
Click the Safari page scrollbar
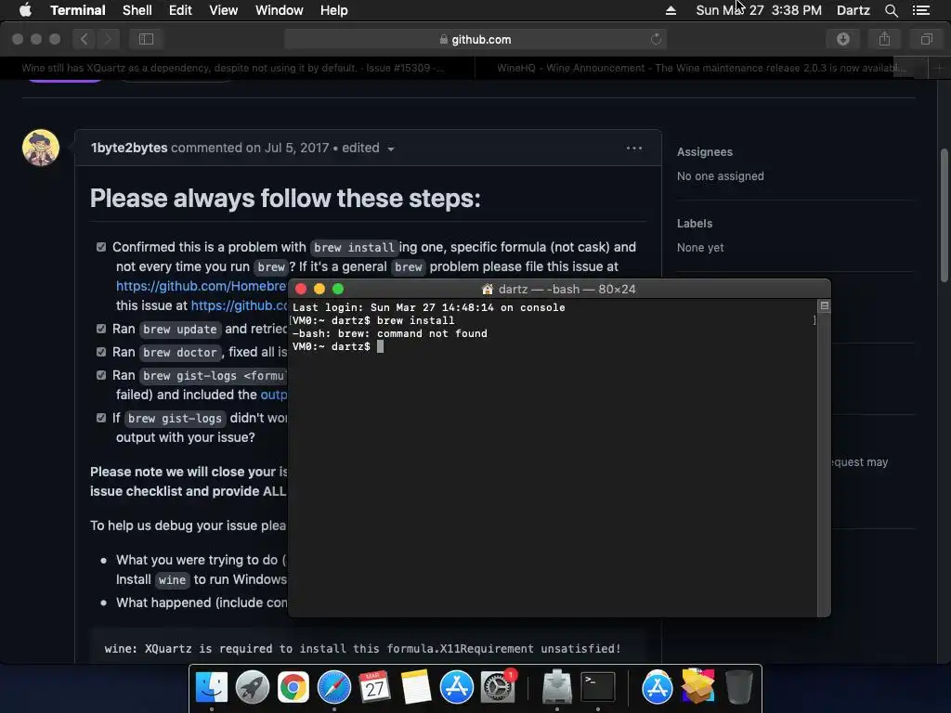pos(944,215)
